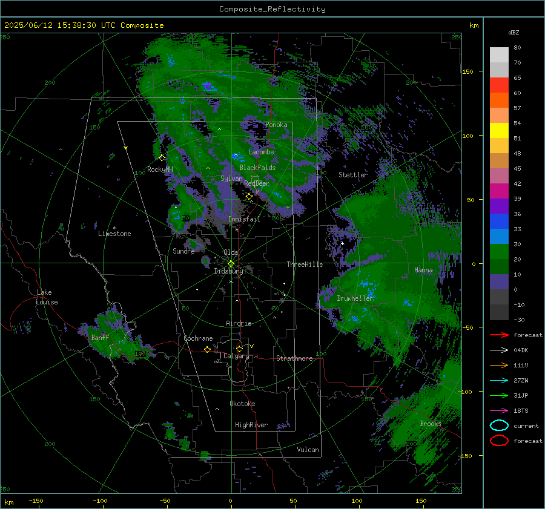
Task: Click the Innisfail city label
Action: 244,219
